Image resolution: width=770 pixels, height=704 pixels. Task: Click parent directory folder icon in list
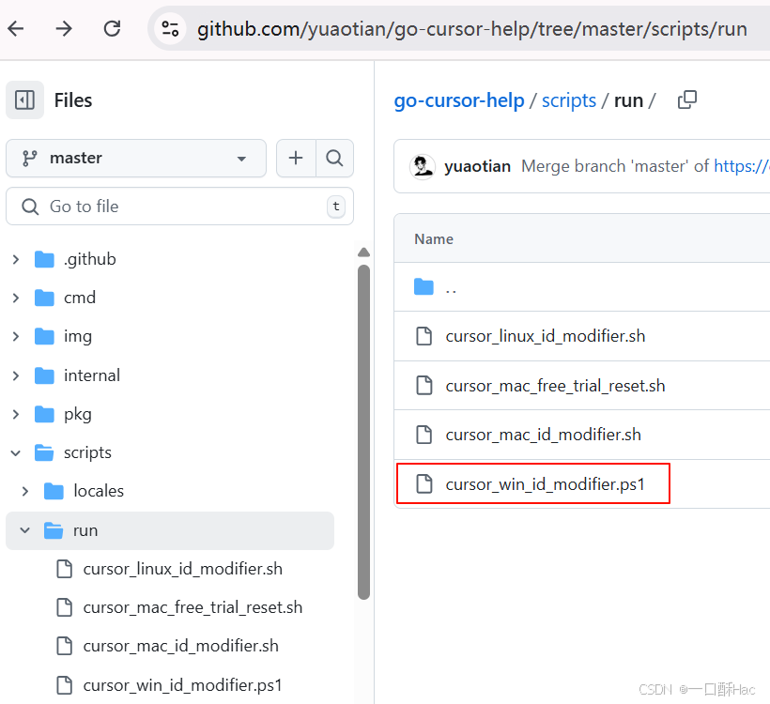(x=423, y=286)
